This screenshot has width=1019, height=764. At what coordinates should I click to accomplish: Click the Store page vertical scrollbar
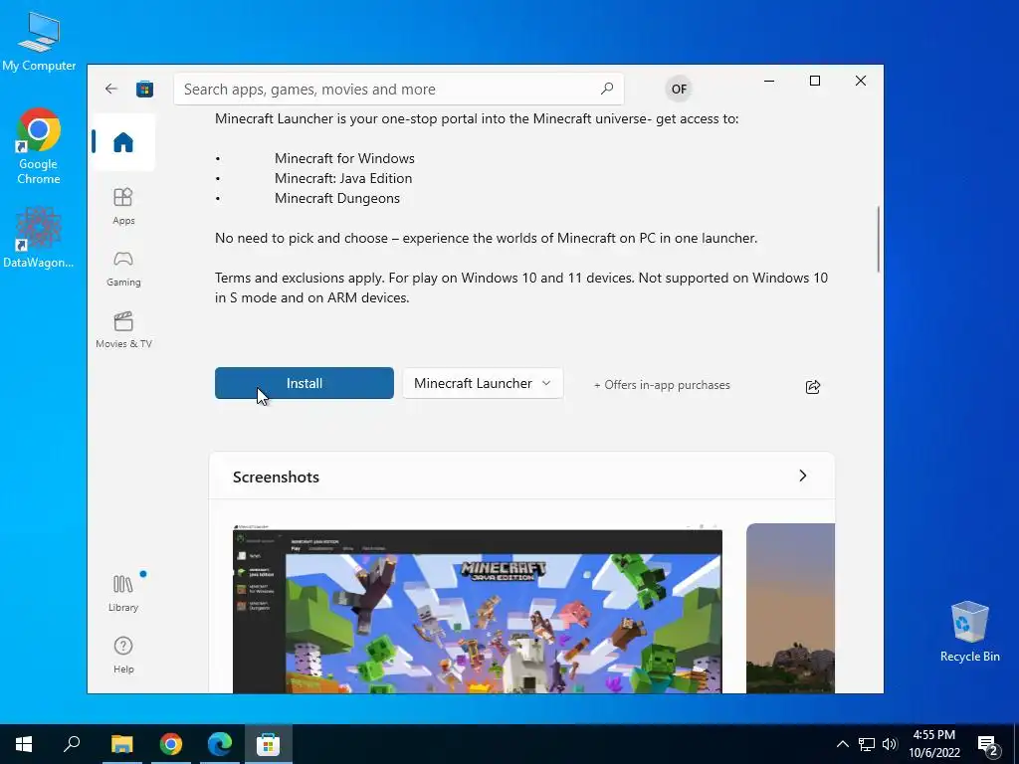tap(878, 239)
